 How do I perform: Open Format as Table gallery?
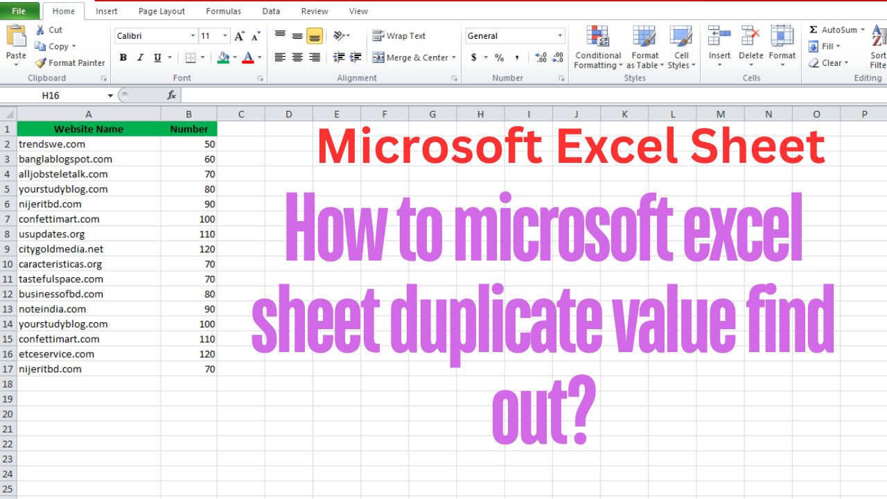[x=645, y=47]
